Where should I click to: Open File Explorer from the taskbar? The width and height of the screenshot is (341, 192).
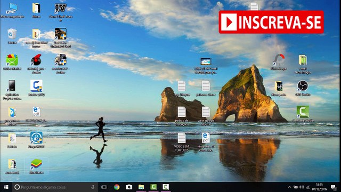point(141,187)
